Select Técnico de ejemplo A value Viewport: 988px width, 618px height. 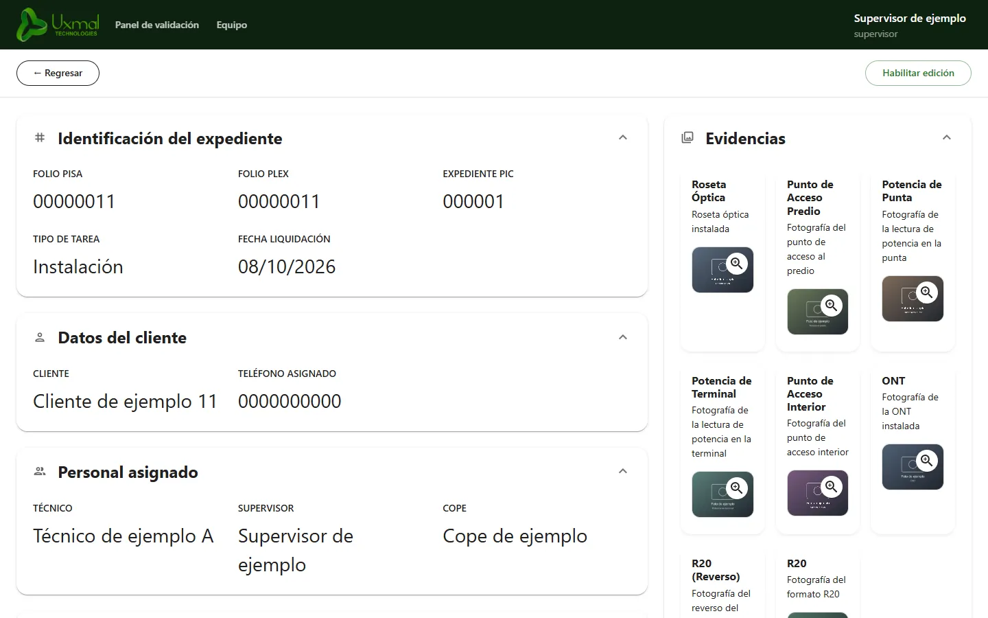coord(123,536)
